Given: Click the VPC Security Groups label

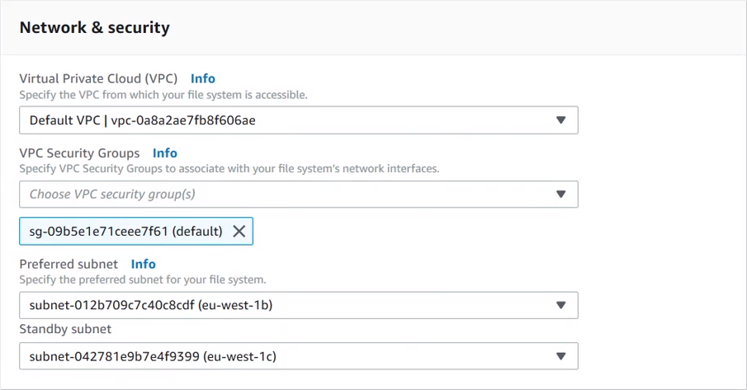Looking at the screenshot, I should tap(79, 153).
